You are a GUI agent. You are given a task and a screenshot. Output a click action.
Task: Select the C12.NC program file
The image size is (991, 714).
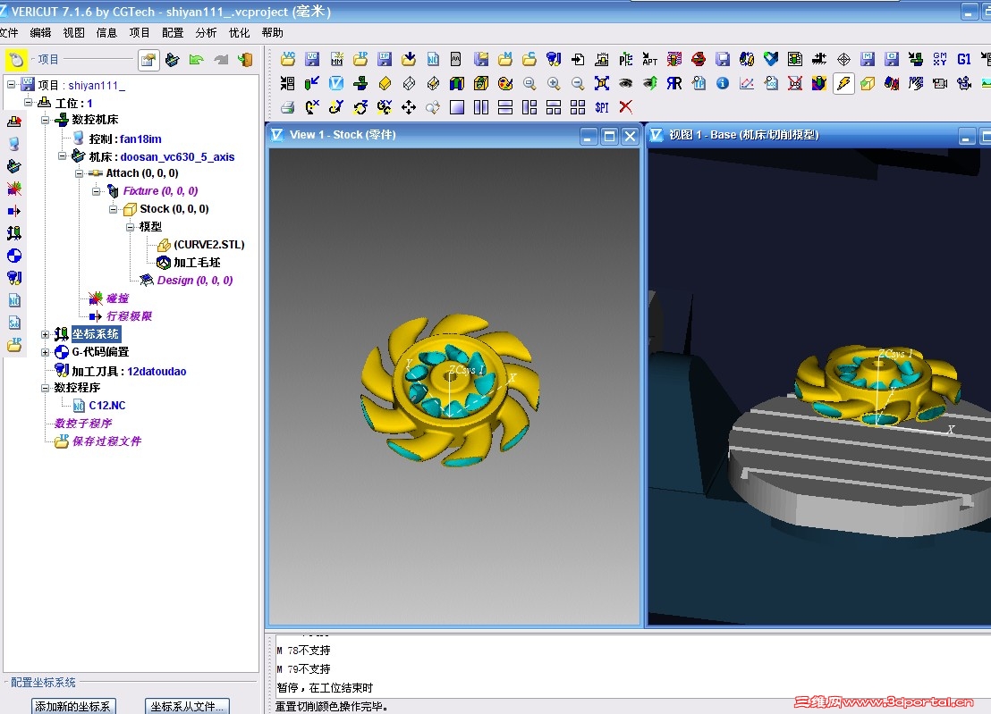pos(106,406)
